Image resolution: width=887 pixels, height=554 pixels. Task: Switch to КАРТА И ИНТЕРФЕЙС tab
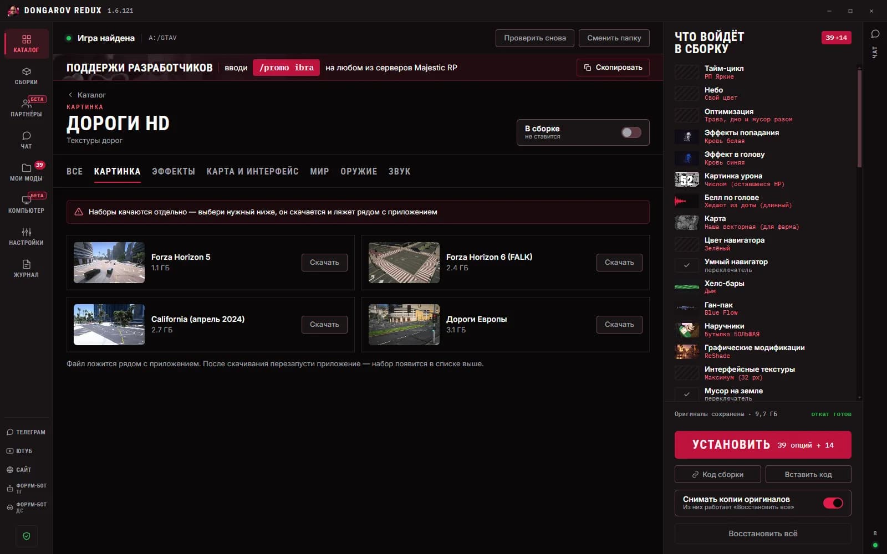[x=252, y=172]
